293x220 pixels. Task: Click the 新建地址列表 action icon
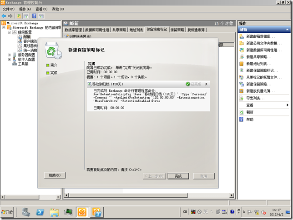click(x=242, y=64)
